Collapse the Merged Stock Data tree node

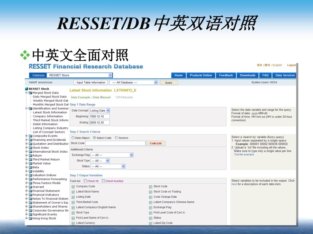[26, 93]
